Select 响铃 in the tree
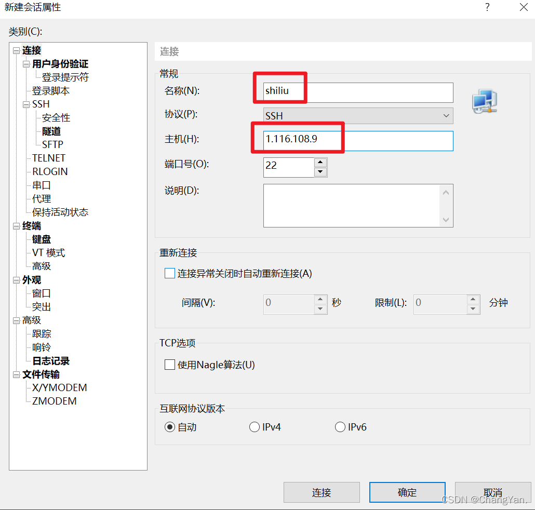The width and height of the screenshot is (535, 510). (41, 347)
